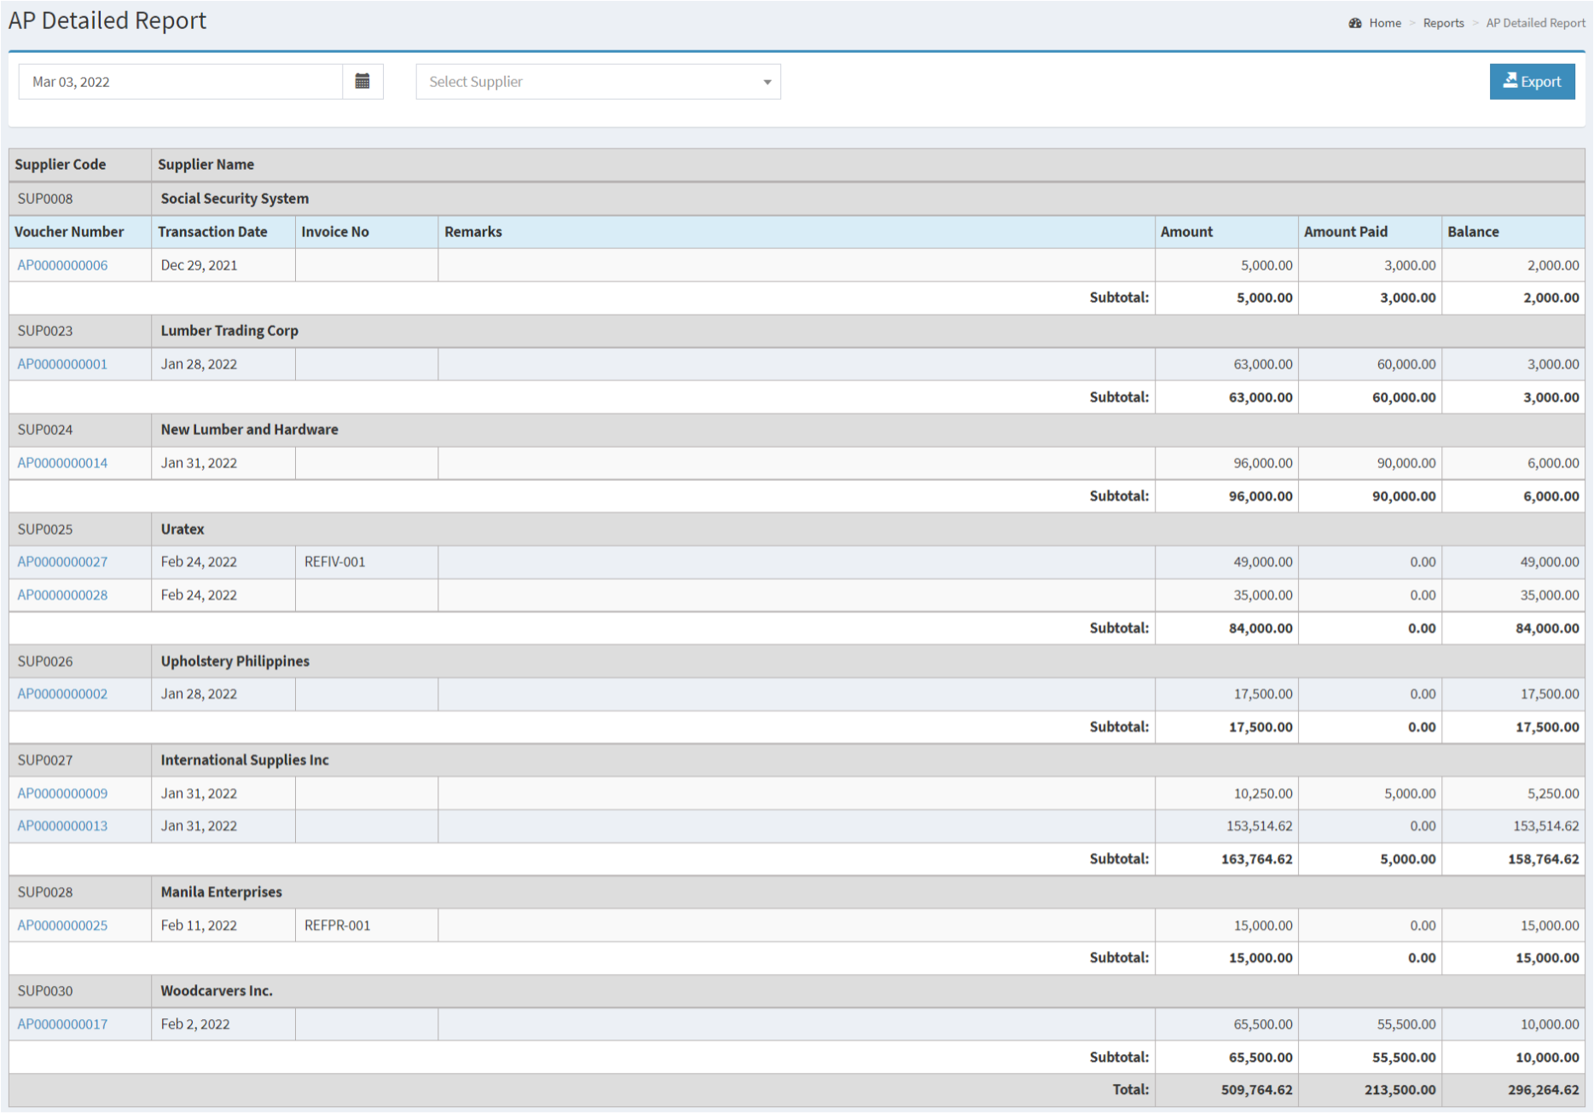Screen dimensions: 1594x1113
Task: Open the calendar date picker icon
Action: pos(363,81)
